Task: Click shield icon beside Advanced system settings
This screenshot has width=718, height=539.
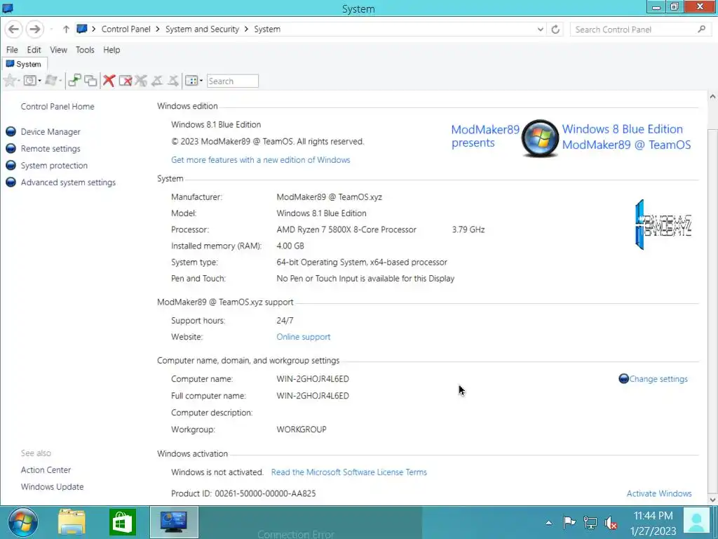Action: [11, 182]
